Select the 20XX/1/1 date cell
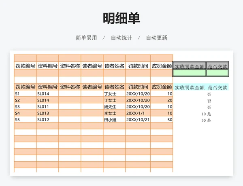The width and height of the screenshot is (243, 186). (138, 113)
